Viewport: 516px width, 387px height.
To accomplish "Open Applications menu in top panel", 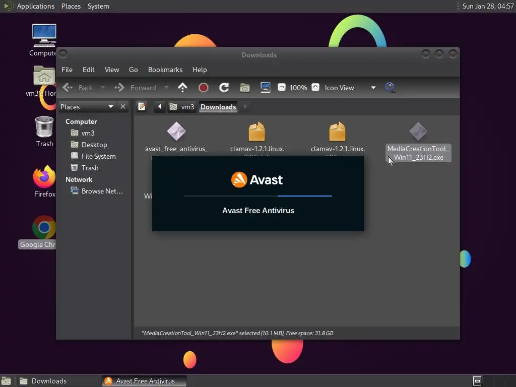I will point(36,6).
